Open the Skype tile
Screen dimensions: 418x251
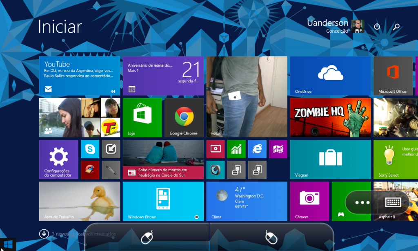click(90, 149)
